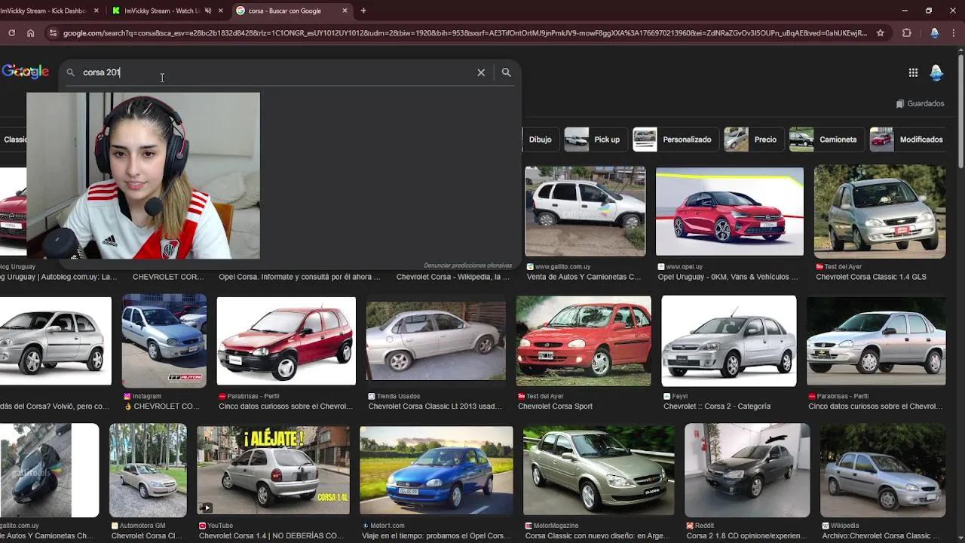This screenshot has width=965, height=543.
Task: Reload the page with the refresh icon
Action: (11, 33)
